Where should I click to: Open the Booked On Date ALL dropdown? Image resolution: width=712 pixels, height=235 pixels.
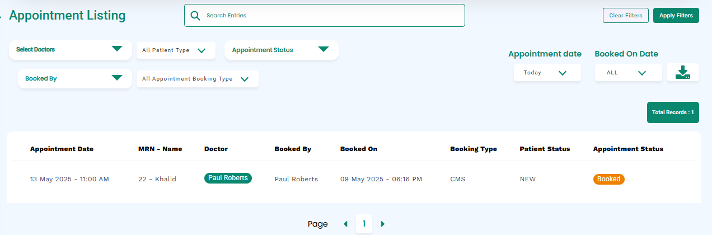coord(628,73)
